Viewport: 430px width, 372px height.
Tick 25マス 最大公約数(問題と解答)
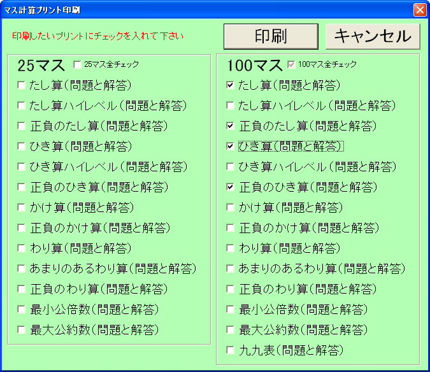[x=22, y=330]
